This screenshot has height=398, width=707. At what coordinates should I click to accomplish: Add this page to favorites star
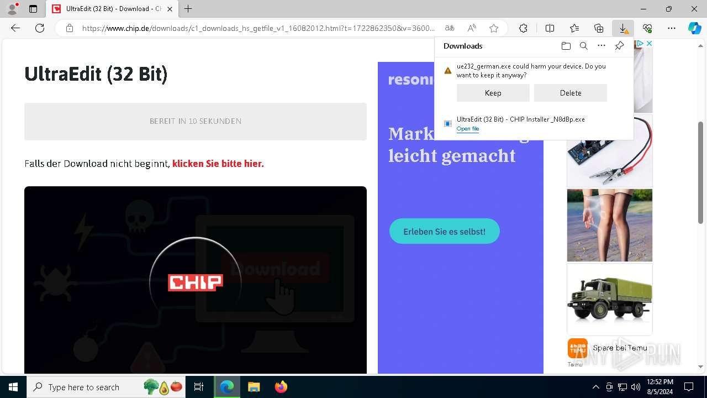click(494, 28)
